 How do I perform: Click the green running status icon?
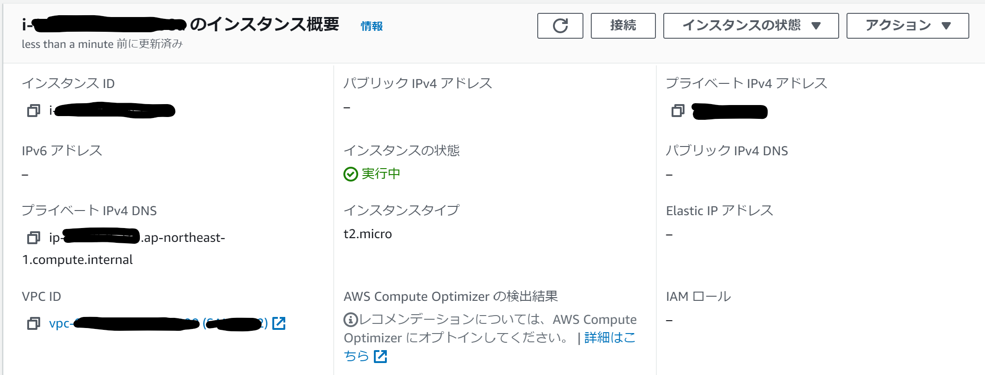pyautogui.click(x=351, y=174)
